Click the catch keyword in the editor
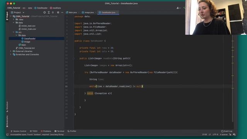Viewport: 247px width, 139px height. click(90, 93)
